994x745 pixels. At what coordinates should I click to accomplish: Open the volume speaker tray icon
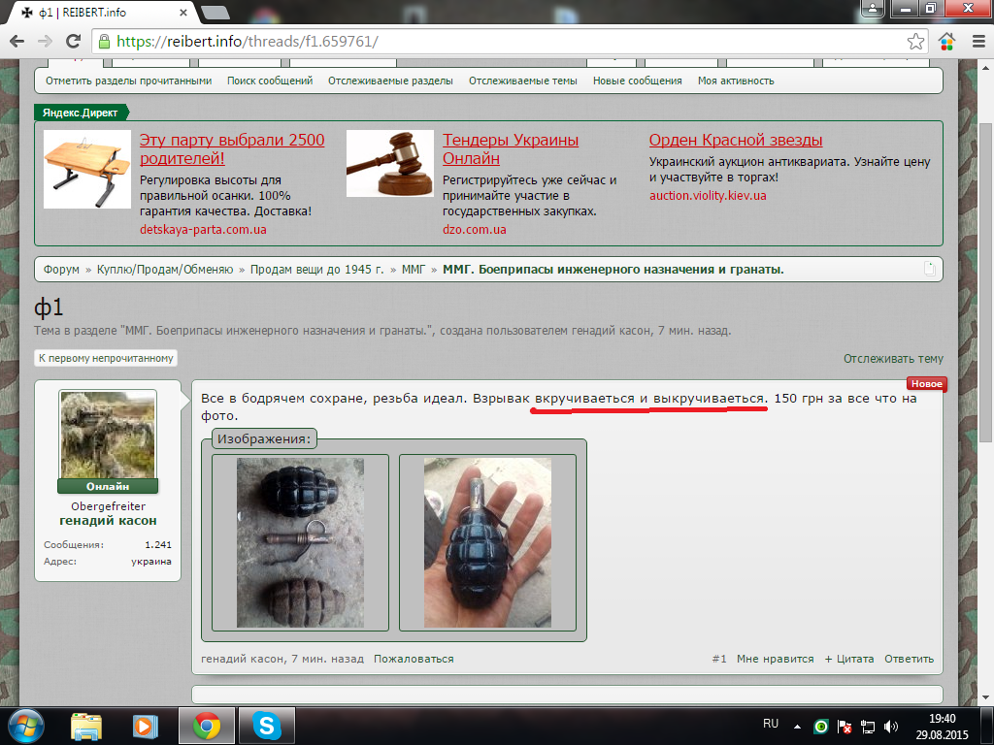tap(891, 727)
